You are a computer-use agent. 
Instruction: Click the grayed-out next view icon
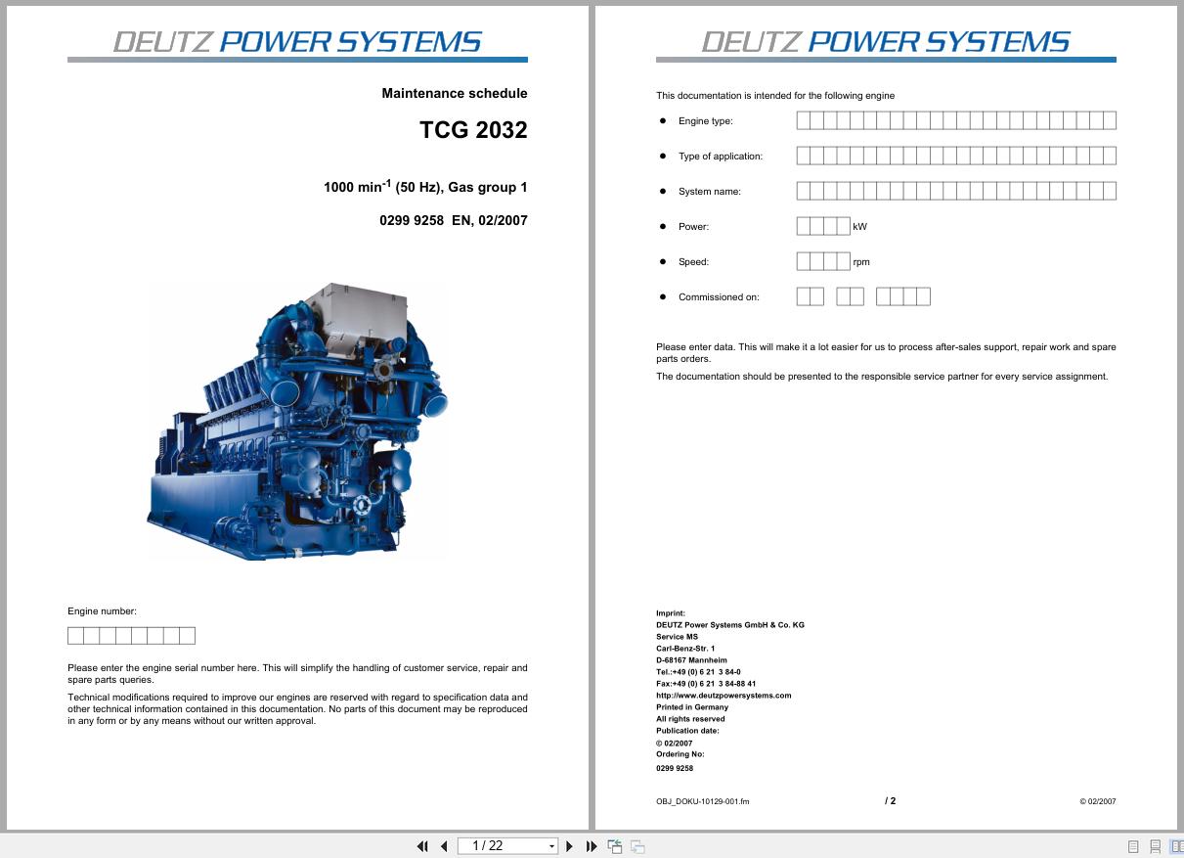637,846
